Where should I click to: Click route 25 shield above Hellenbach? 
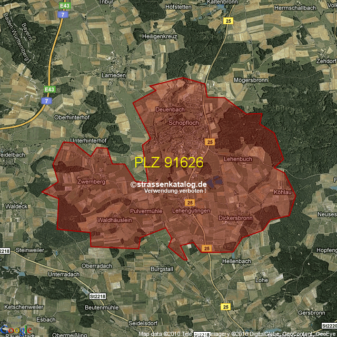(x=206, y=247)
